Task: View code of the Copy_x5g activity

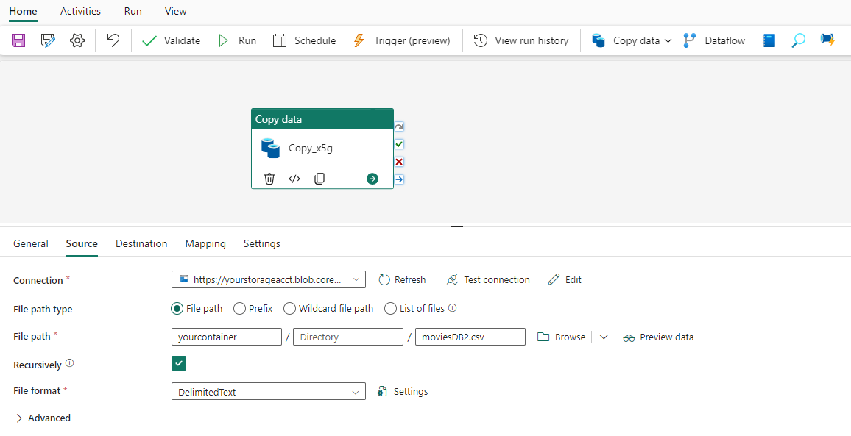Action: click(294, 179)
